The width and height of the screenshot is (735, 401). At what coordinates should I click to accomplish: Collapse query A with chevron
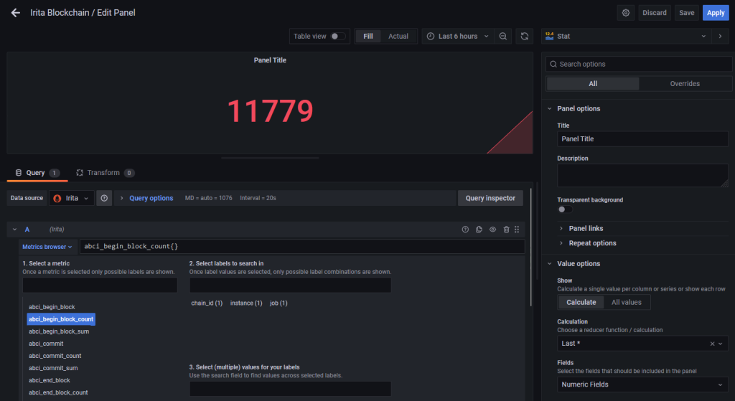pos(14,230)
